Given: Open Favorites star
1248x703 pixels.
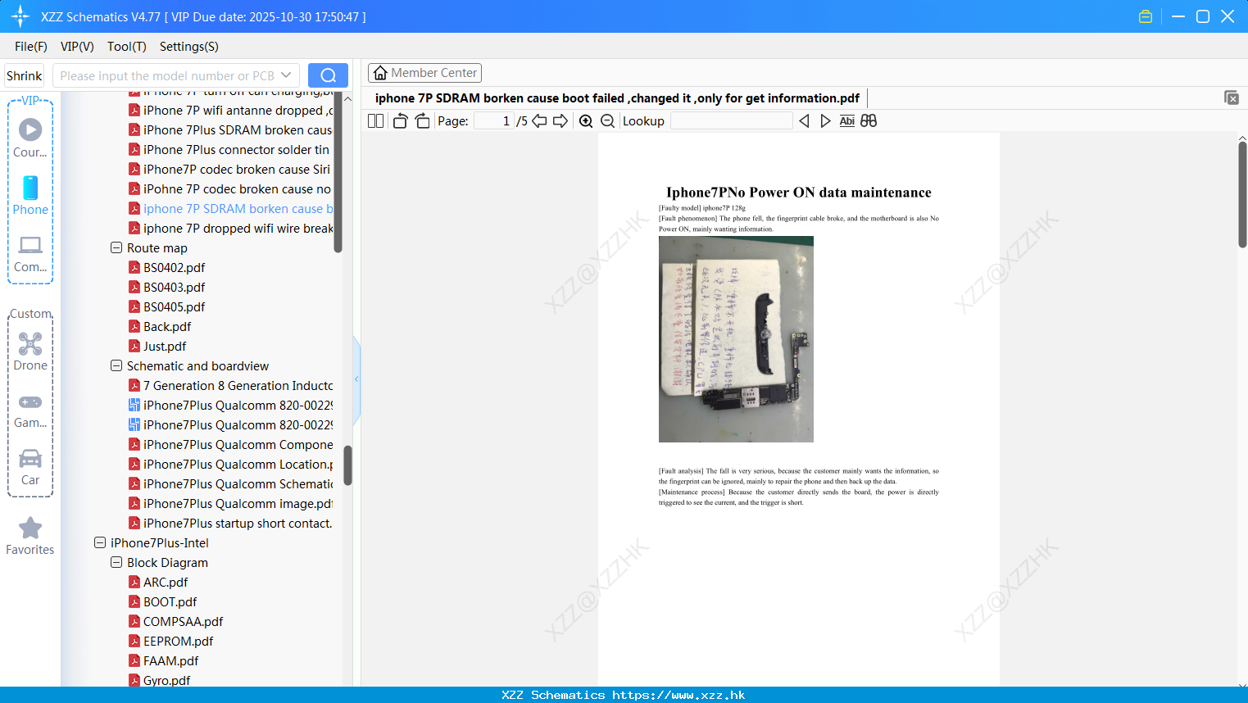Looking at the screenshot, I should [x=30, y=536].
